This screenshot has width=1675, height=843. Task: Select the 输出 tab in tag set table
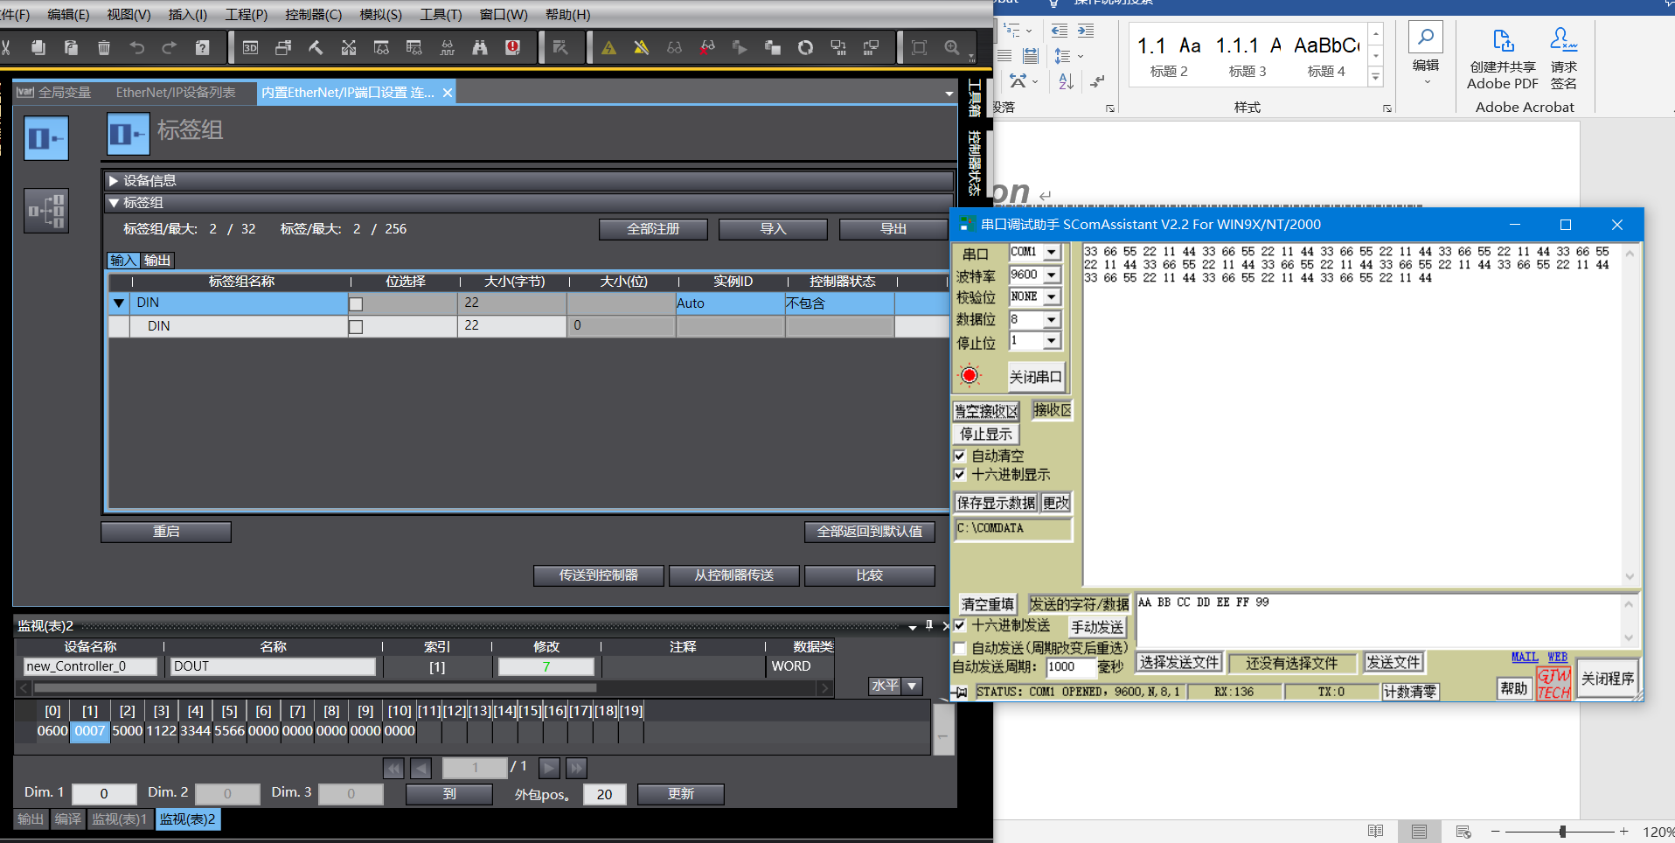(x=157, y=261)
